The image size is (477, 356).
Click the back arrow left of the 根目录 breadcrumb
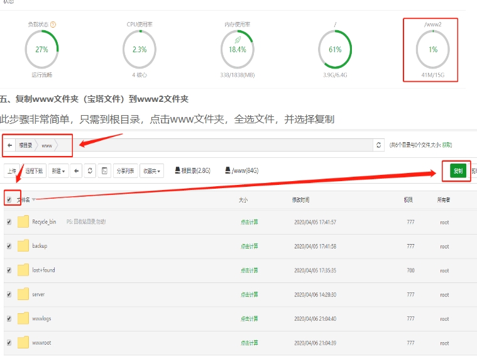10,145
